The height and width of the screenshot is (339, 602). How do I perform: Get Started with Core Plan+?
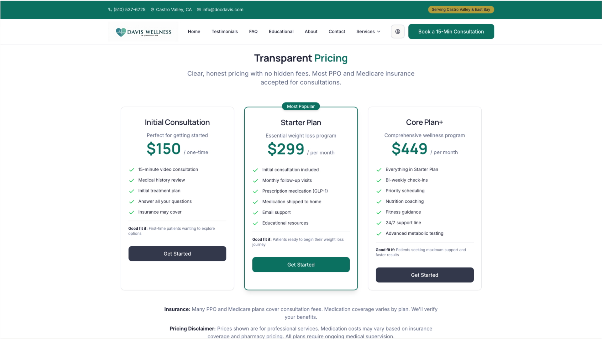click(425, 275)
